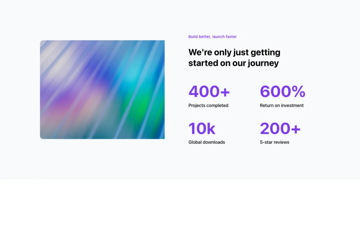This screenshot has width=360, height=225.
Task: Click the word "journey" in the heading
Action: pyautogui.click(x=263, y=63)
